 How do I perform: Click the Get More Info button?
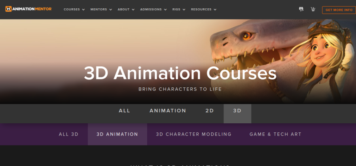[x=339, y=10]
